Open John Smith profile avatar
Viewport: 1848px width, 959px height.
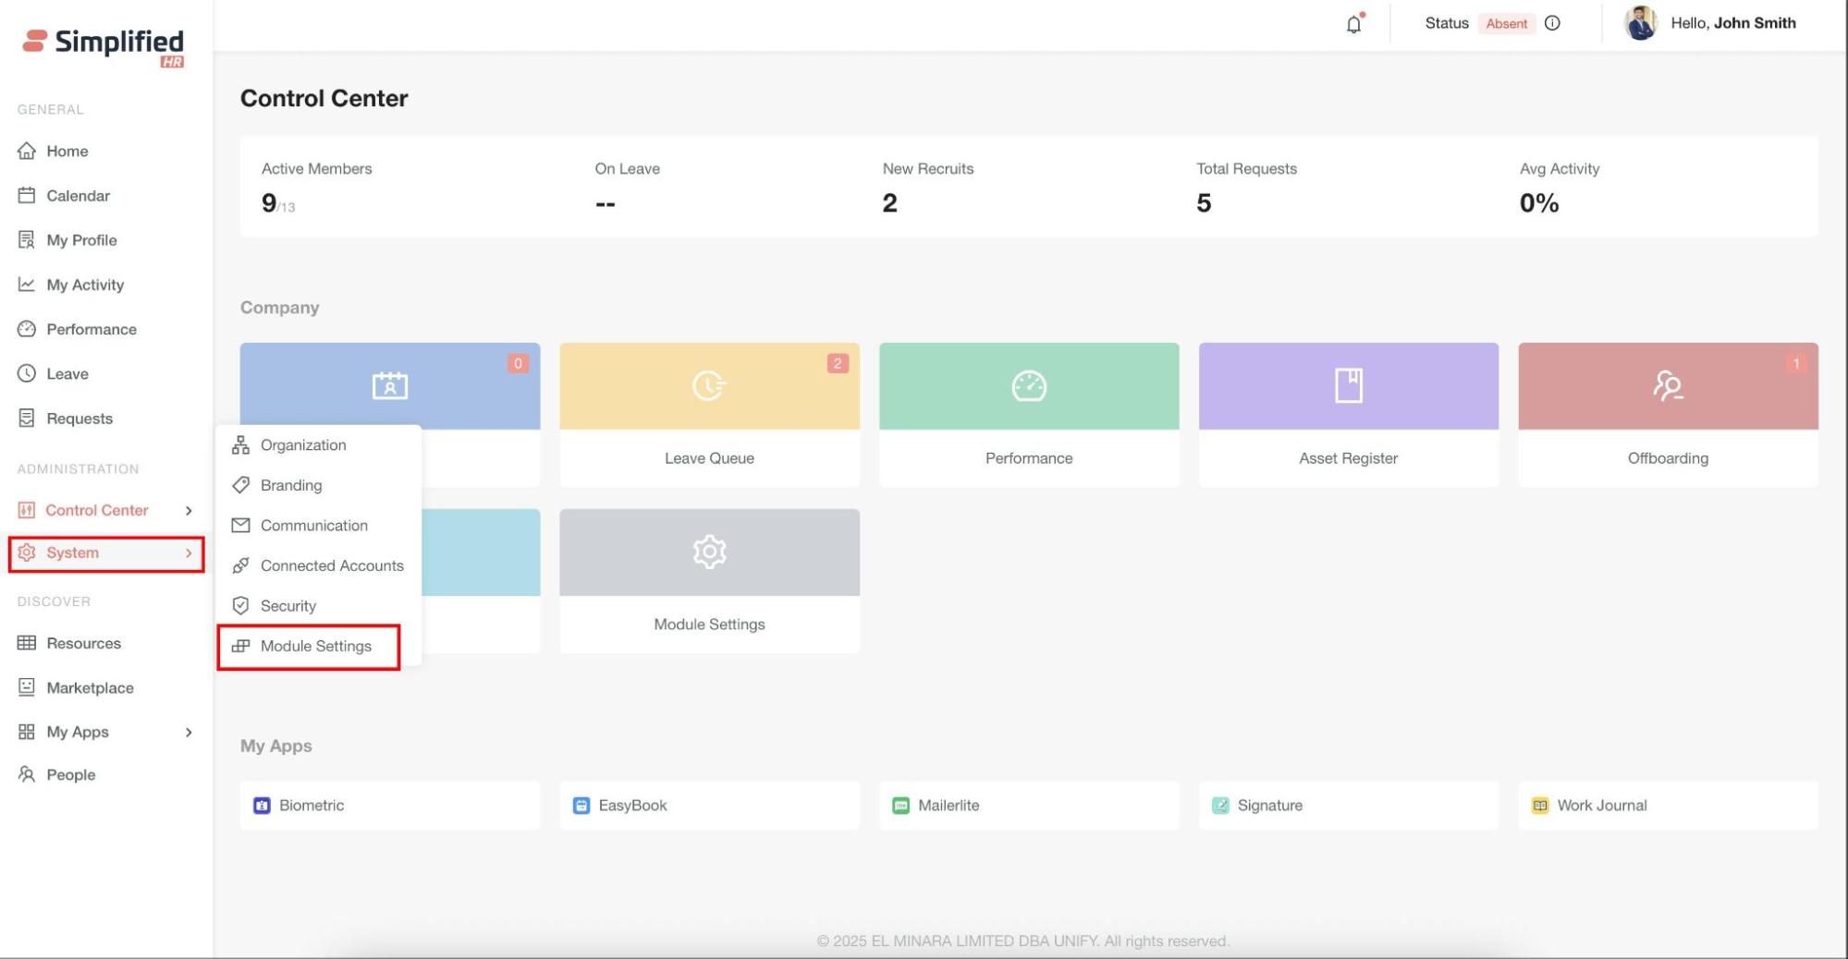tap(1641, 23)
